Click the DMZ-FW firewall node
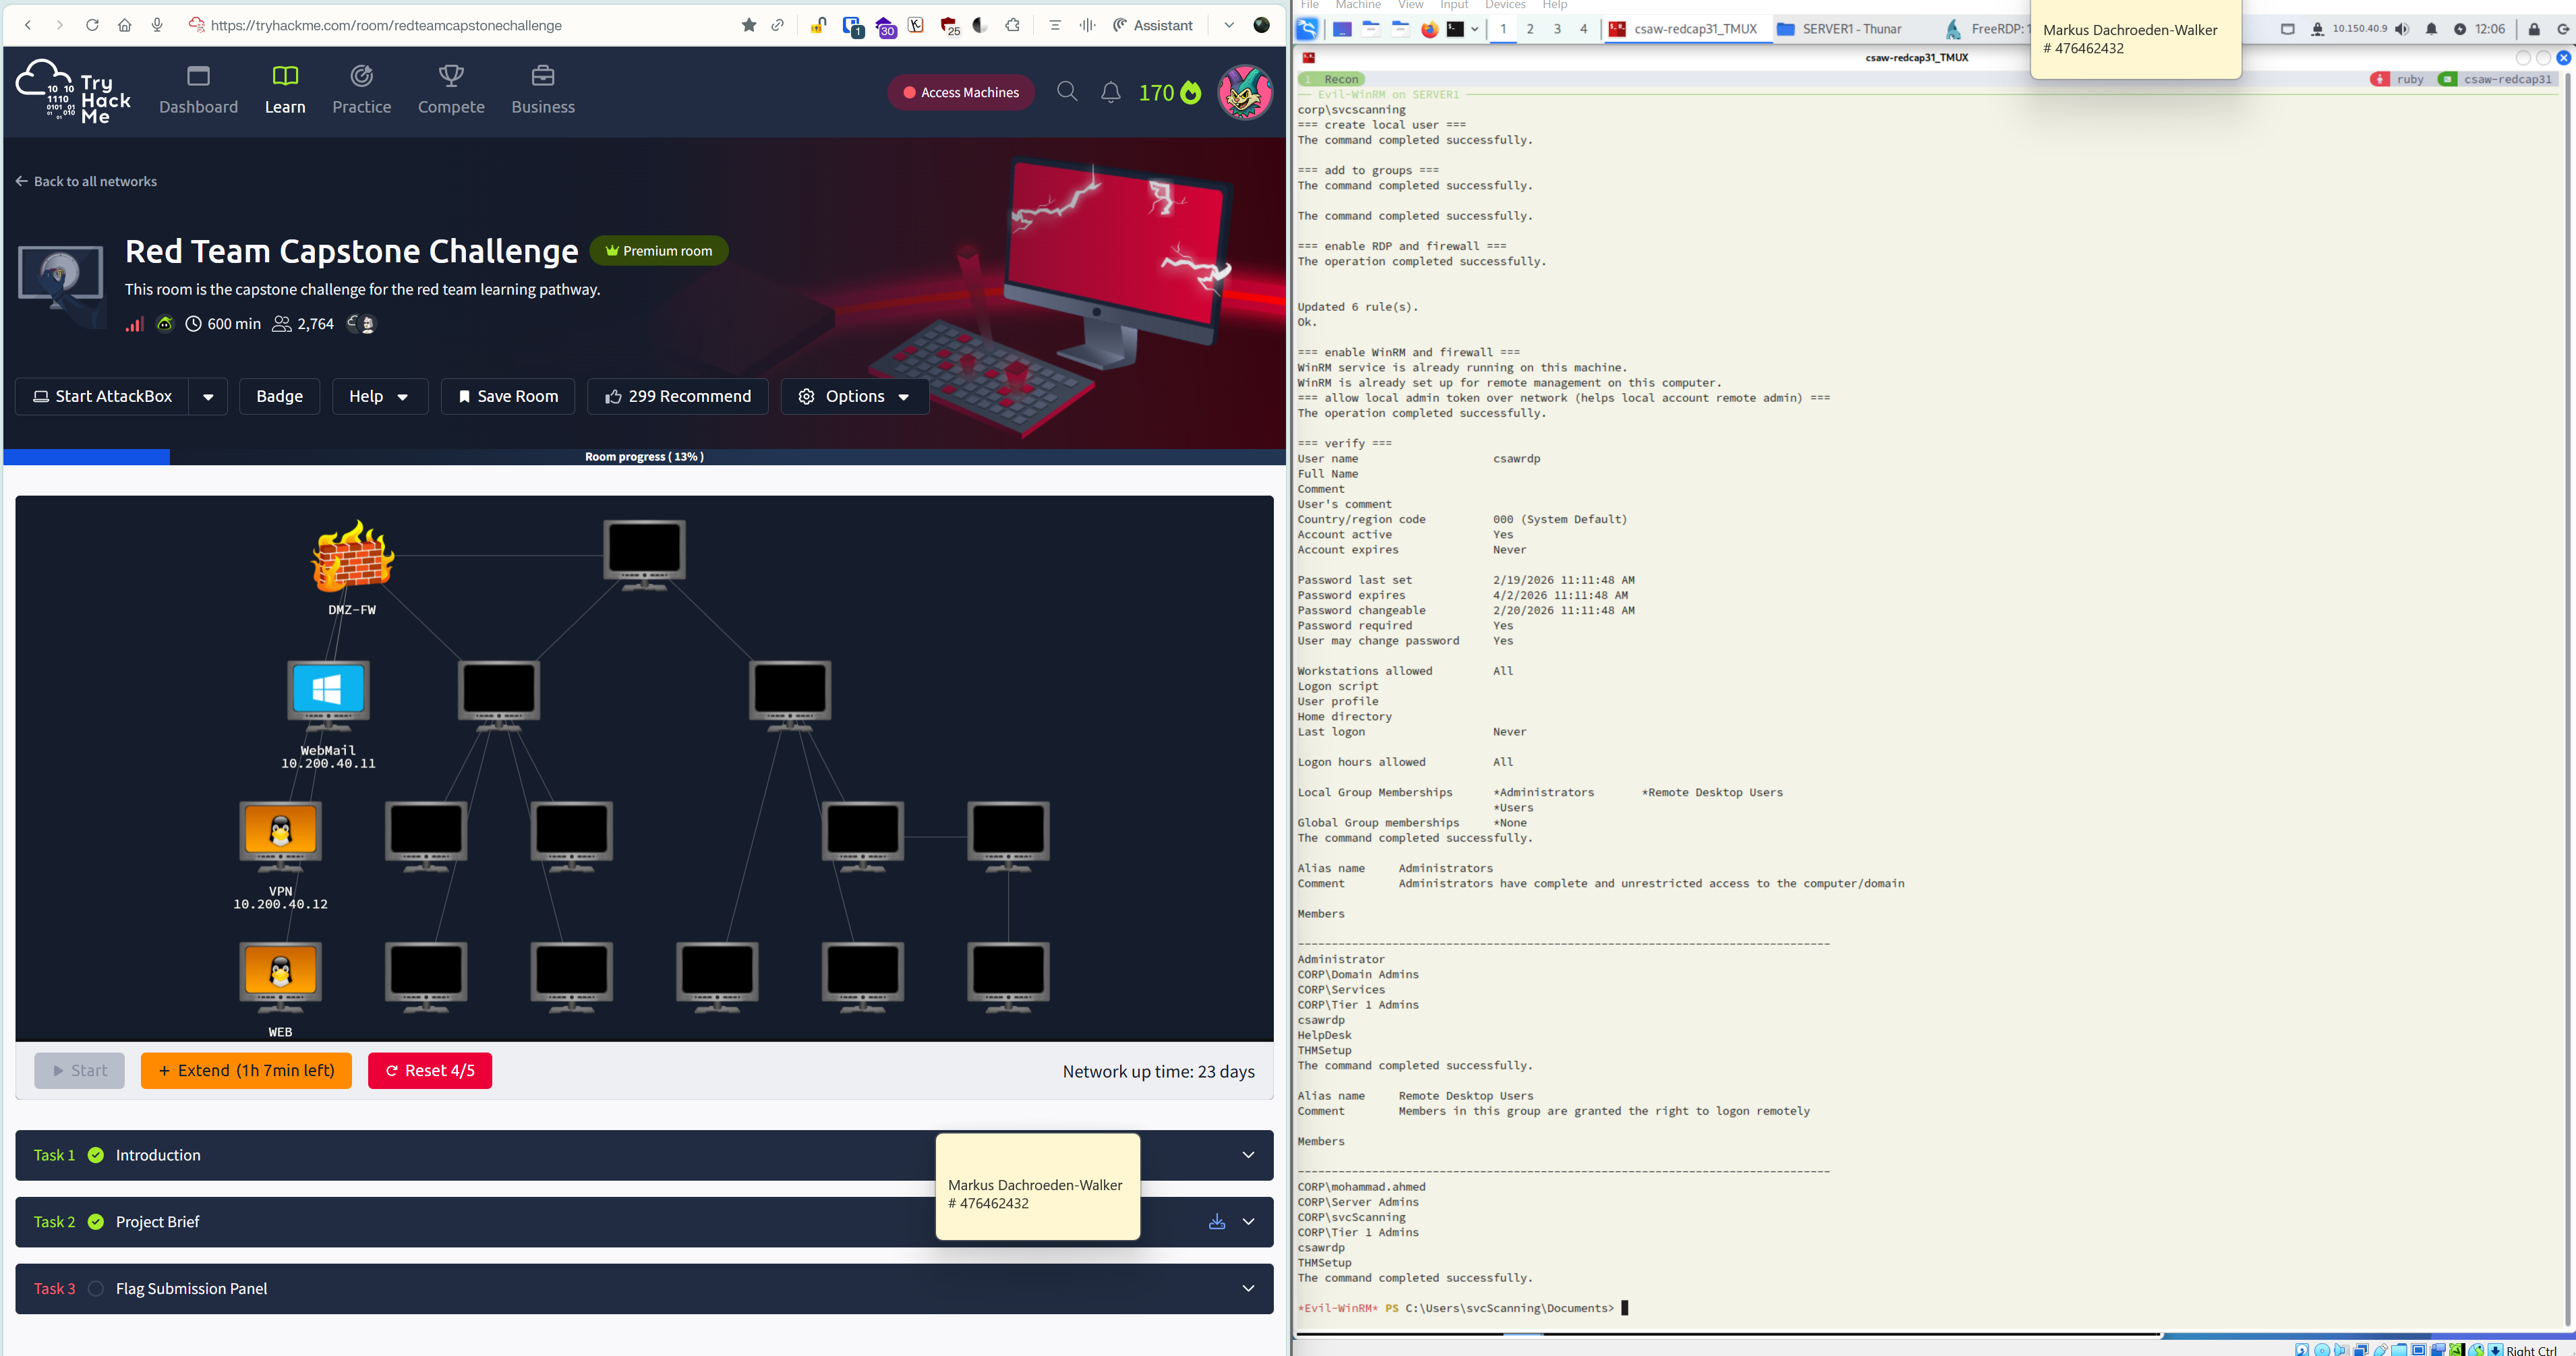The image size is (2576, 1356). pyautogui.click(x=352, y=557)
